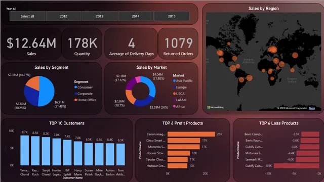
Task: Select the Susan Pistek customer bar
Action: pyautogui.click(x=89, y=154)
